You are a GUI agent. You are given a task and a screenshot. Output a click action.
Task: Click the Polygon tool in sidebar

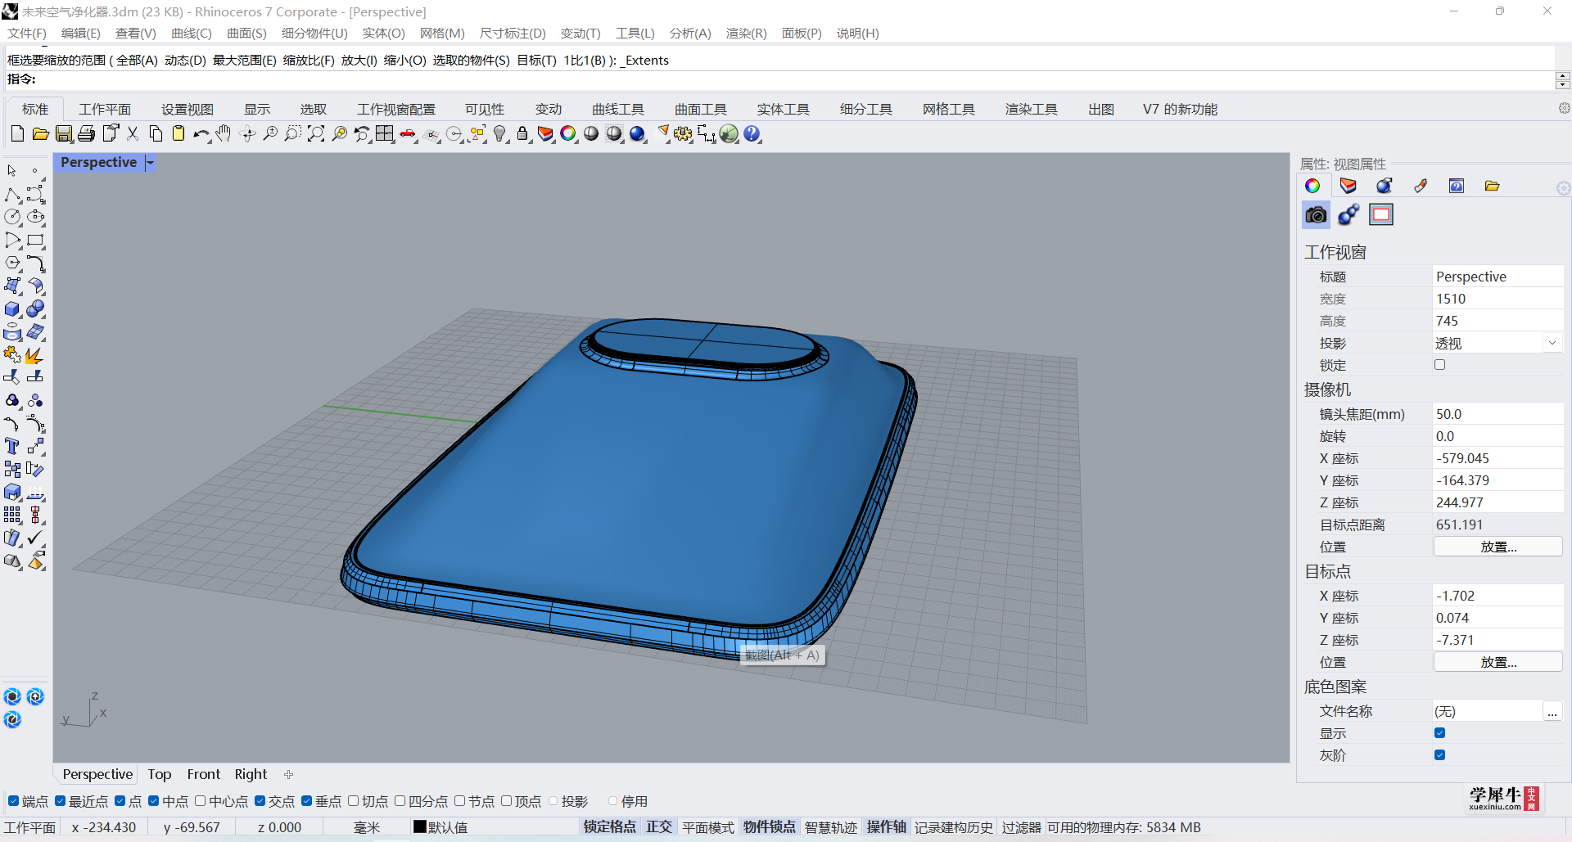click(x=13, y=263)
